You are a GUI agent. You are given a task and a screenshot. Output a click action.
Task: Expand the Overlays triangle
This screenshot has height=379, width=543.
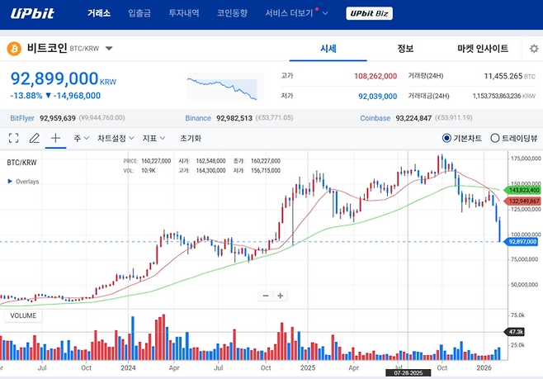point(10,181)
